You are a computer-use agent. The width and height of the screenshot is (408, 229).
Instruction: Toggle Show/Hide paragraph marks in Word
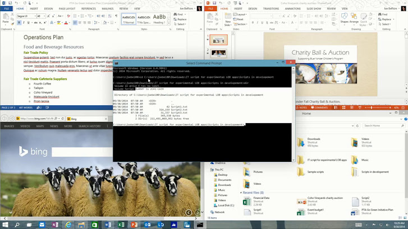click(x=116, y=16)
